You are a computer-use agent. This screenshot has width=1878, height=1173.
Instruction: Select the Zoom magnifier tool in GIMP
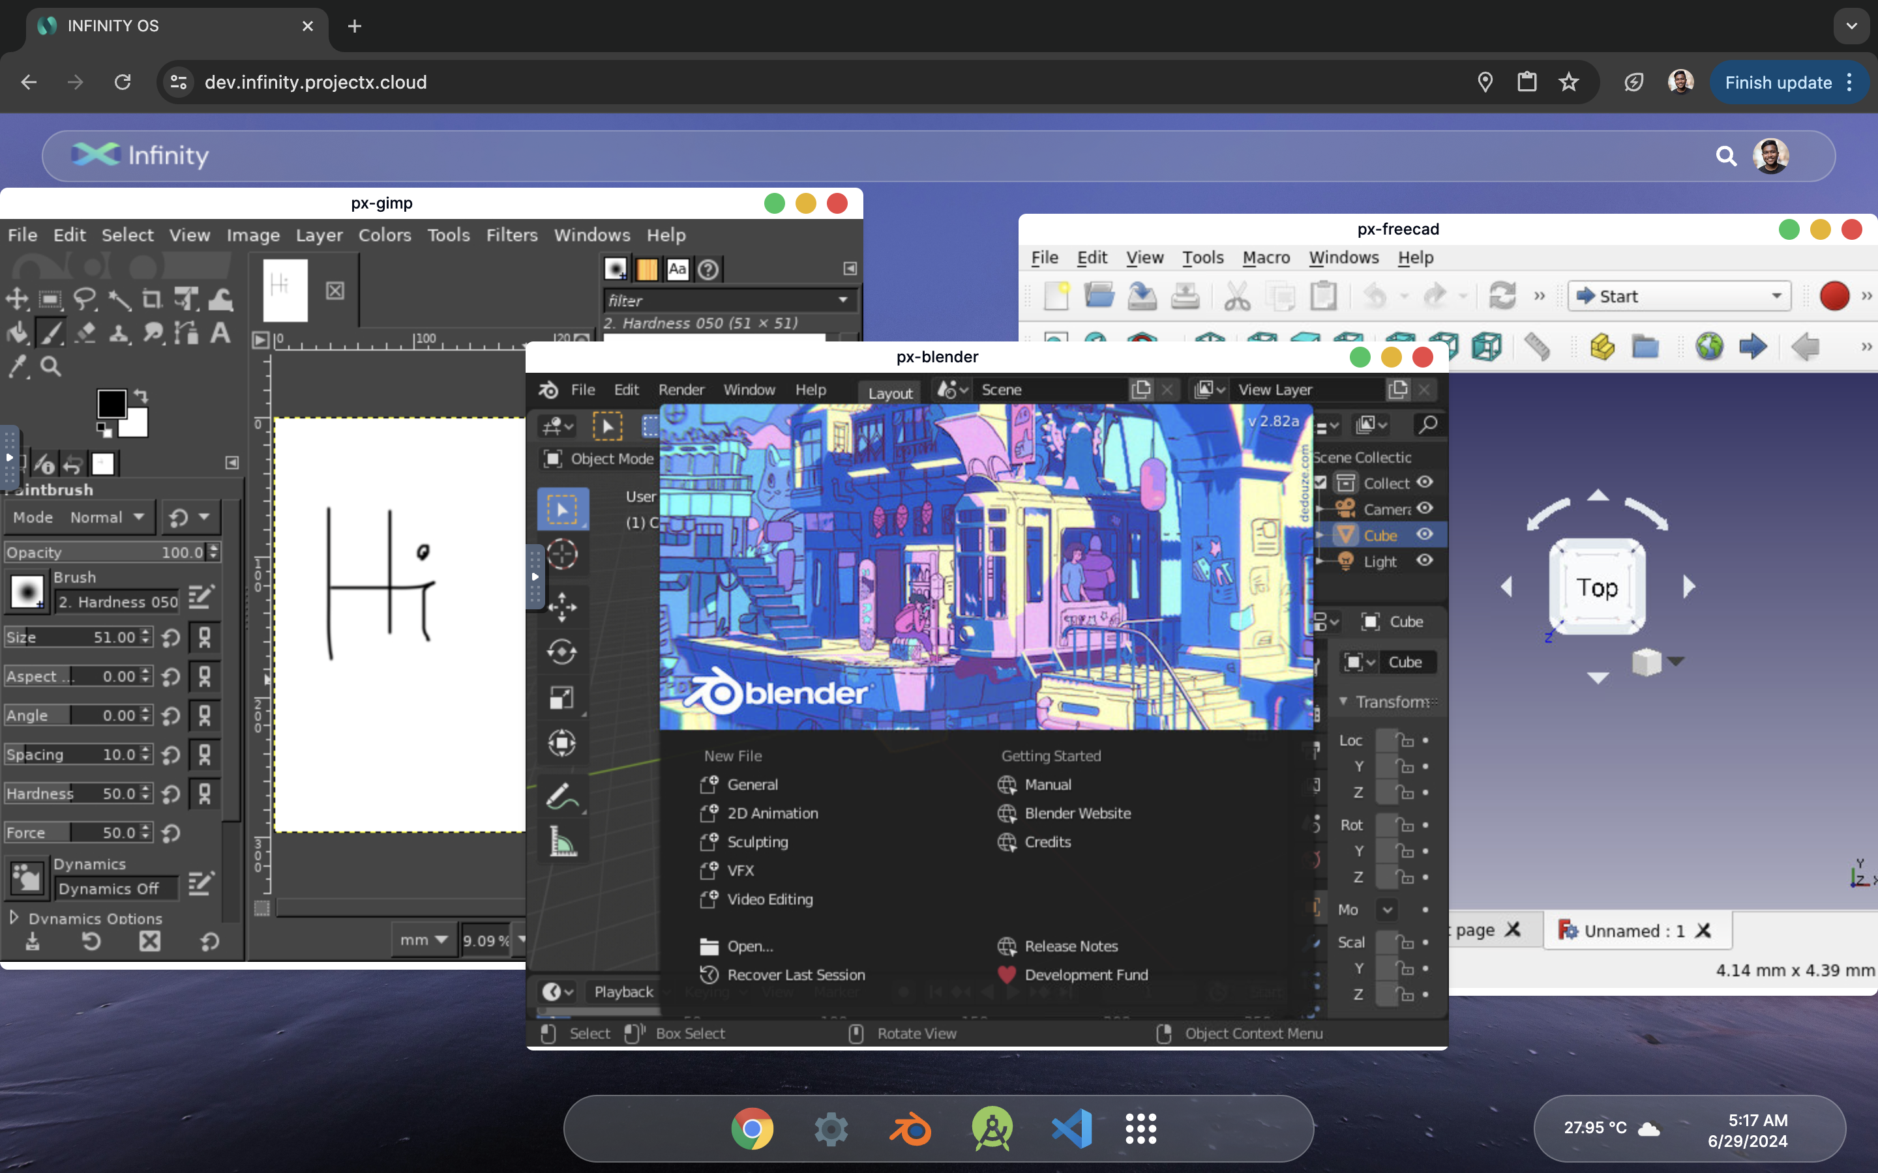50,366
